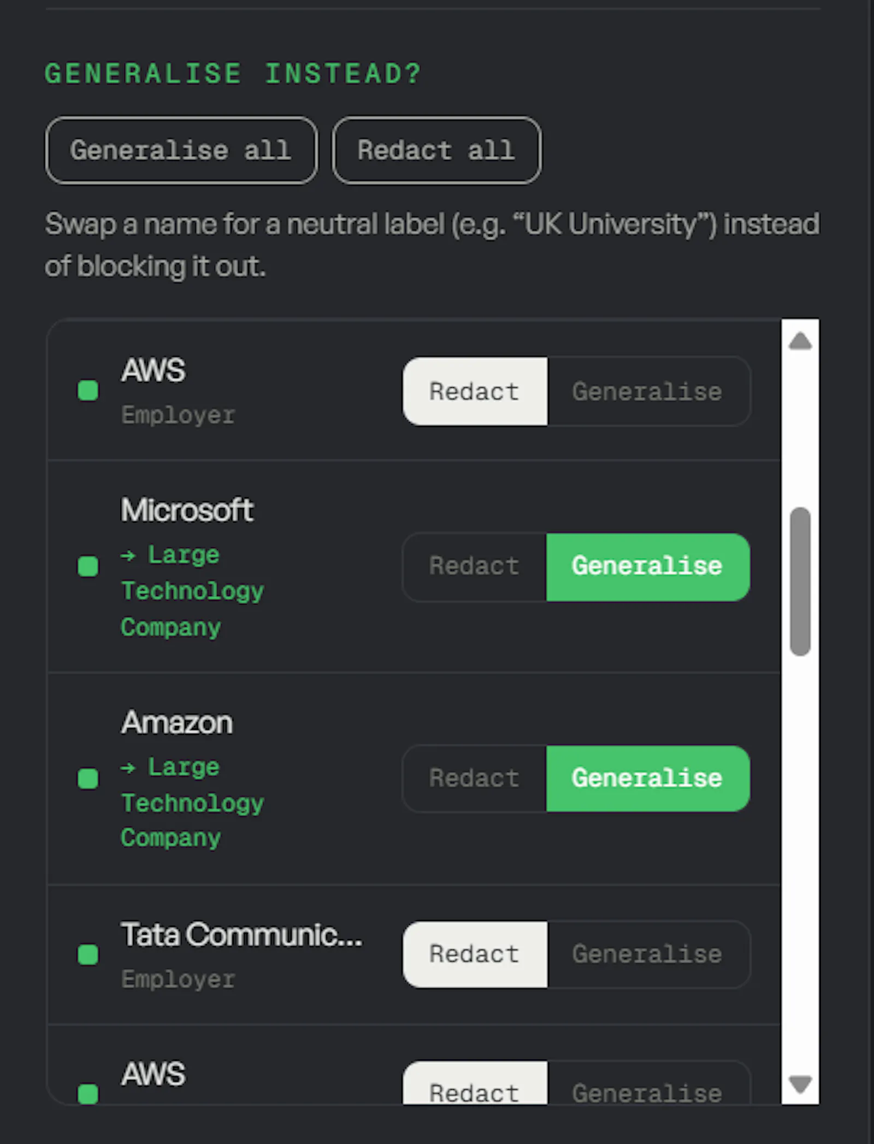Screen dimensions: 874x1144
Task: Select Redact for Tata Communications
Action: tap(475, 954)
